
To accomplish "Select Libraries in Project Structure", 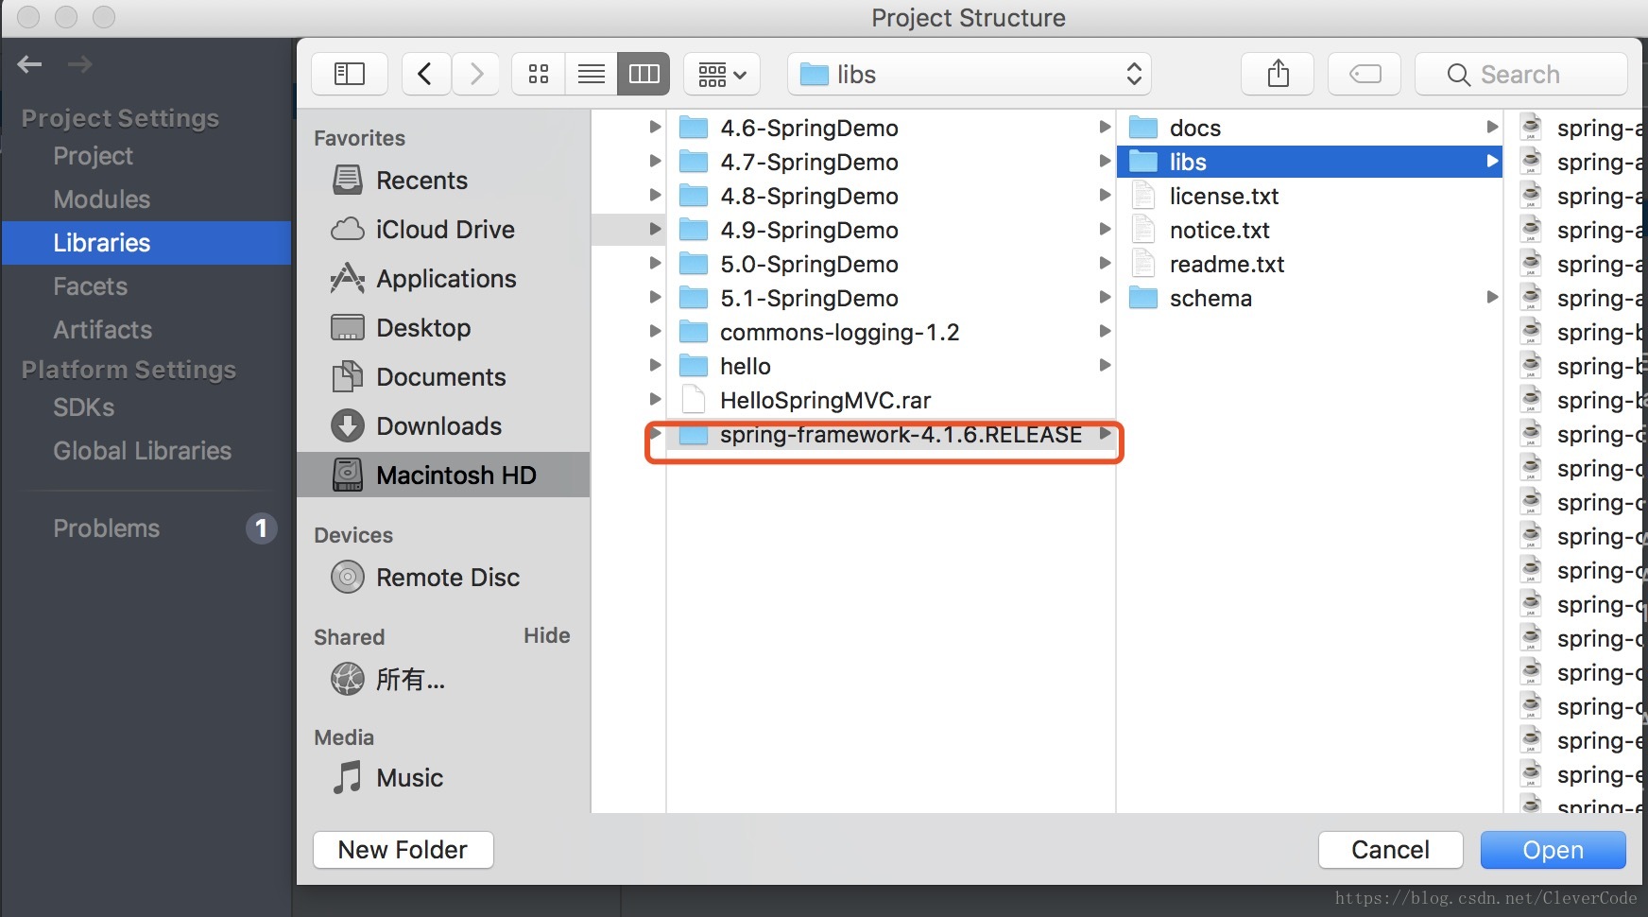I will pos(146,243).
